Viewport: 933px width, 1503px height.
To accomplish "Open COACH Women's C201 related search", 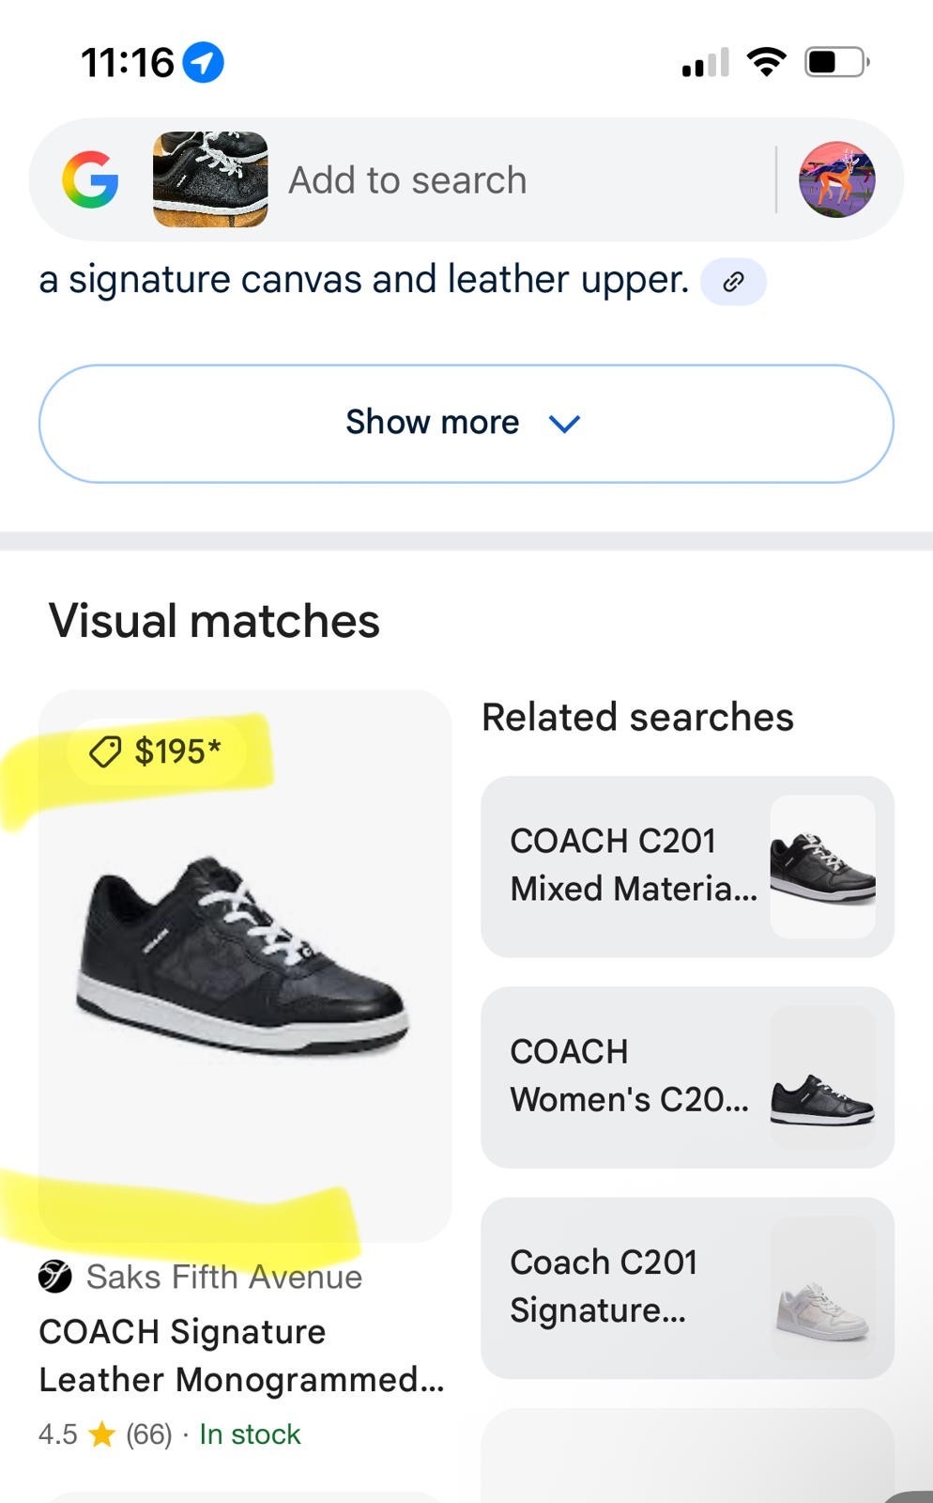I will coord(687,1077).
